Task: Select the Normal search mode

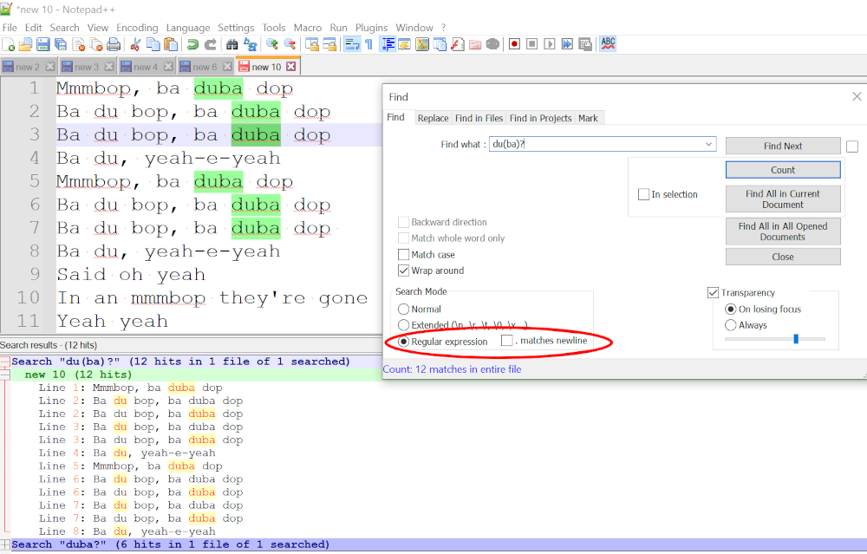Action: pyautogui.click(x=403, y=310)
